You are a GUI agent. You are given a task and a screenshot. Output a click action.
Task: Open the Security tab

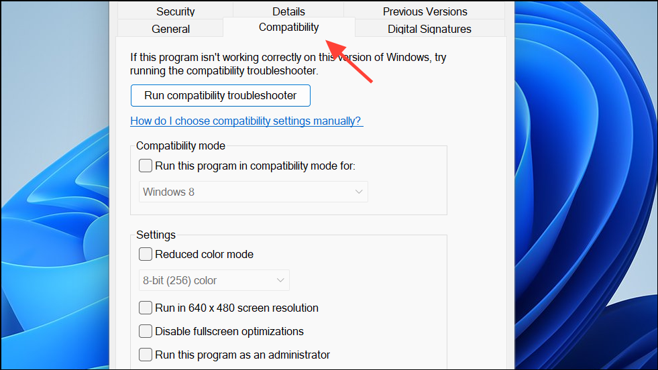tap(175, 11)
